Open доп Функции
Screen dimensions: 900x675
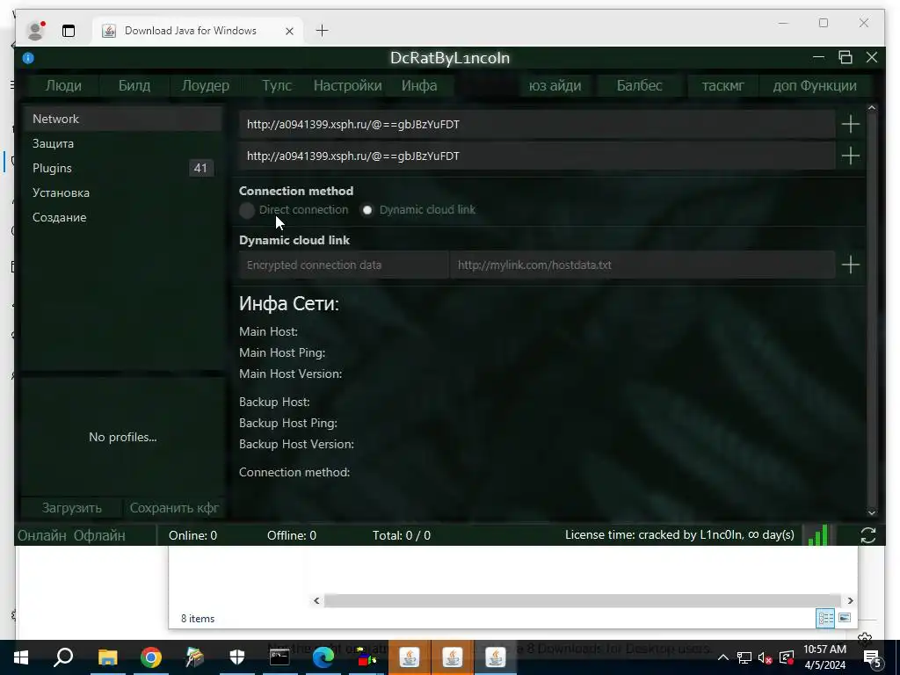click(815, 85)
